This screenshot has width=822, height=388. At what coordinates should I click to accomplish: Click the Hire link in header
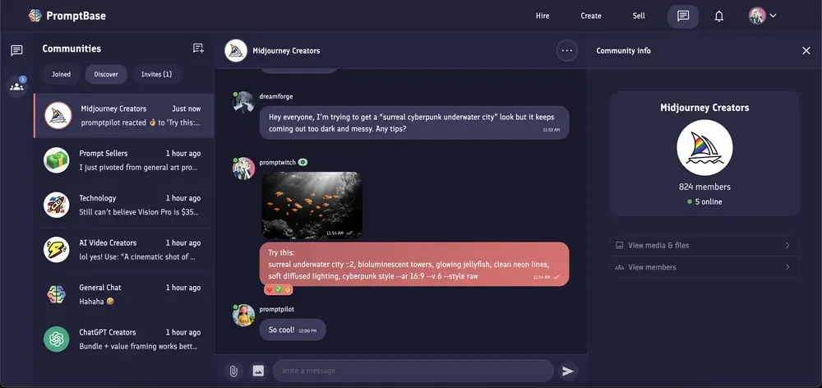tap(543, 16)
